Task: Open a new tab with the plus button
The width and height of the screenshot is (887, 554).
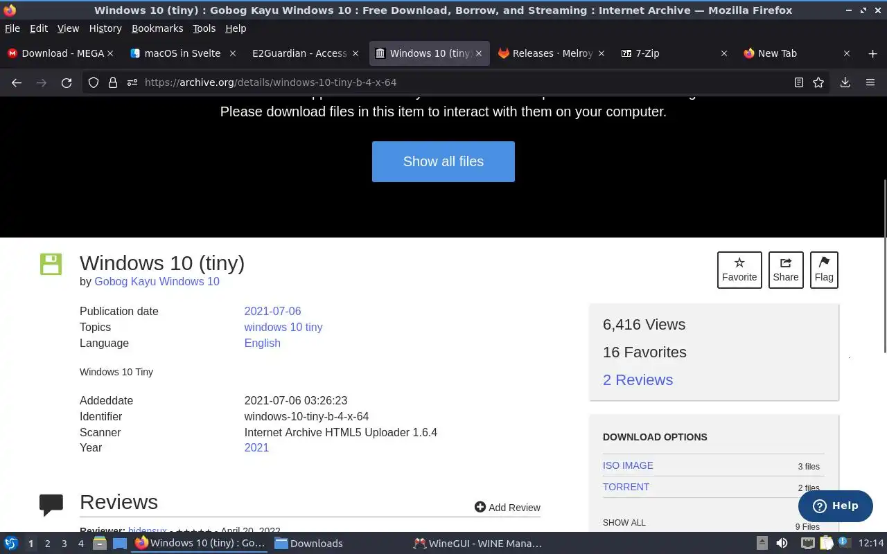Action: tap(872, 53)
